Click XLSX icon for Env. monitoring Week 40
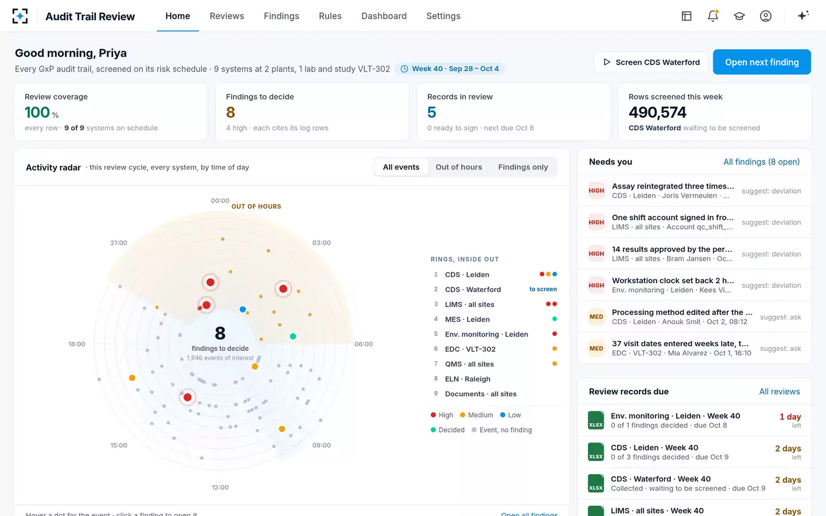This screenshot has height=516, width=826. click(596, 420)
